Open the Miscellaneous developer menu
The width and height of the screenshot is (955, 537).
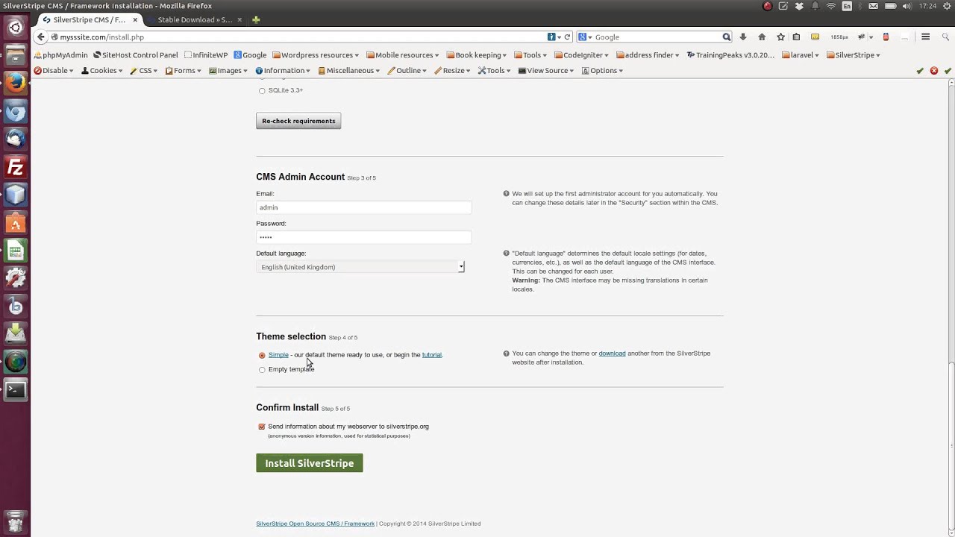(x=349, y=71)
